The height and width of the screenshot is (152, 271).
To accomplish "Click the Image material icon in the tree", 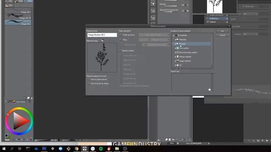I will pyautogui.click(x=177, y=61).
